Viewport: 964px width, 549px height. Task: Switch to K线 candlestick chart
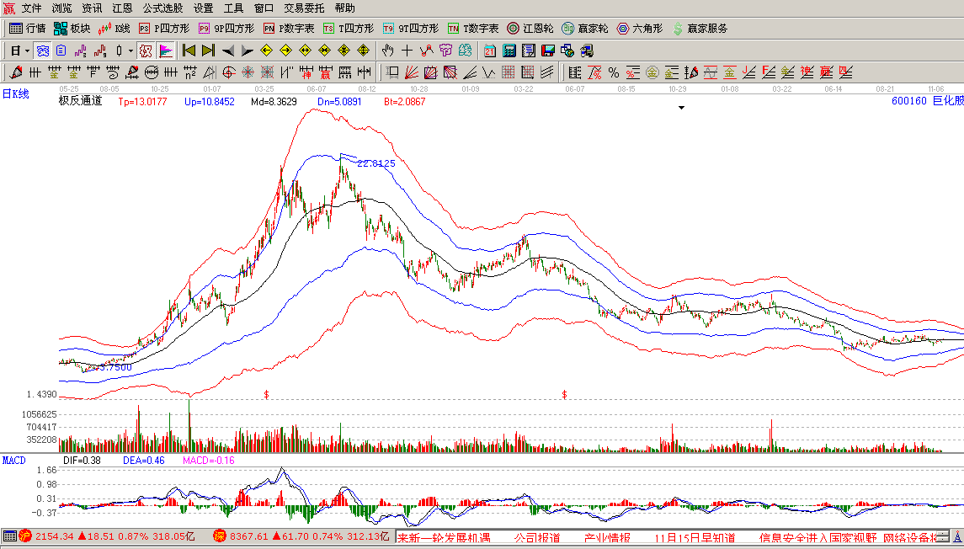click(114, 28)
